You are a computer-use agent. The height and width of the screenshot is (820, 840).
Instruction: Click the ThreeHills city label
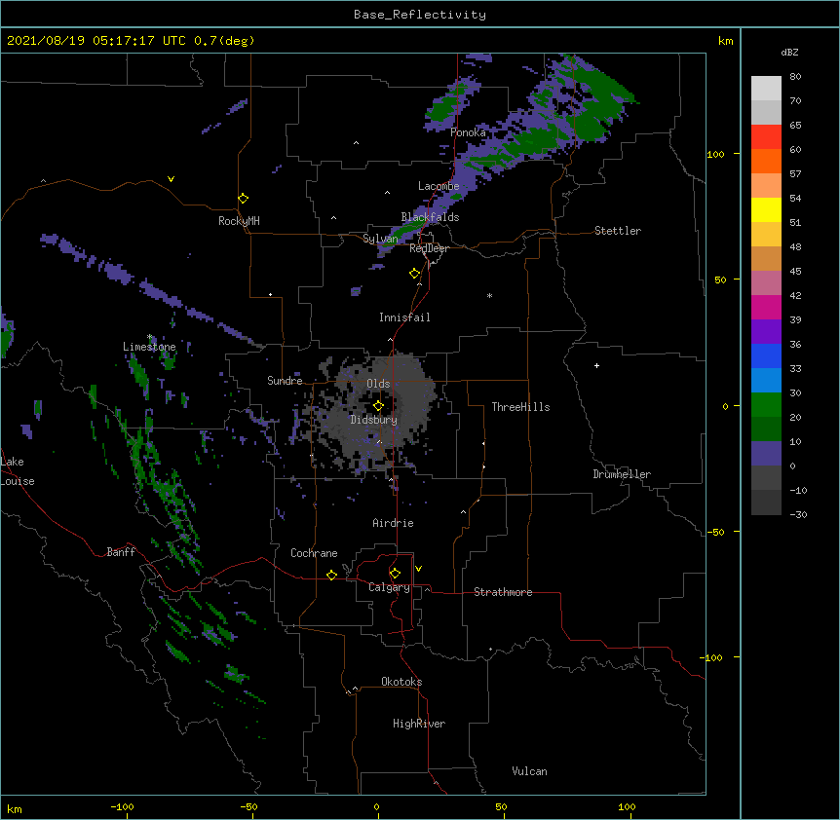(x=520, y=407)
